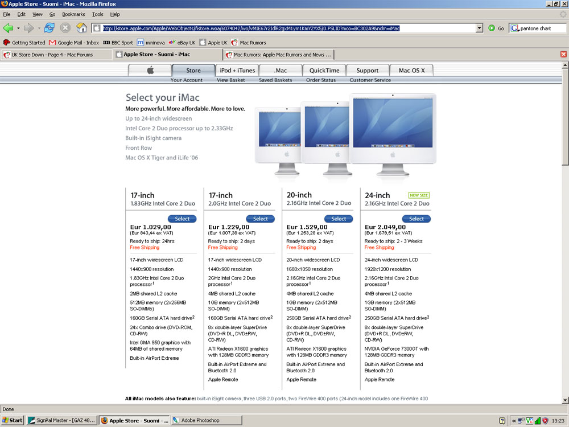Open the Bookmarks menu
Screen dimensions: 569x427
tap(73, 14)
